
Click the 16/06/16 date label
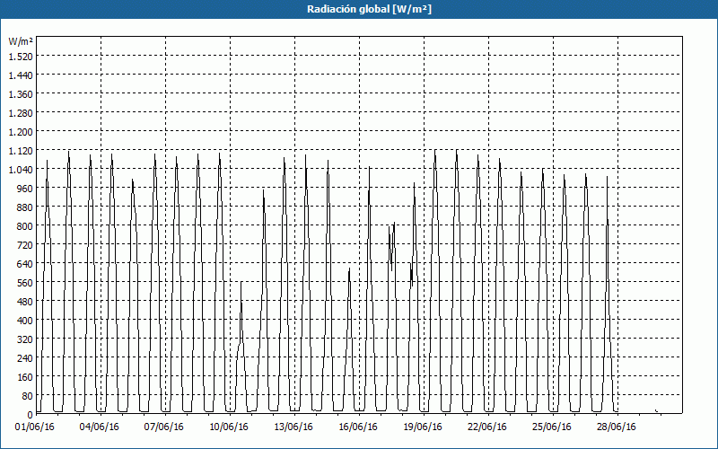358,427
